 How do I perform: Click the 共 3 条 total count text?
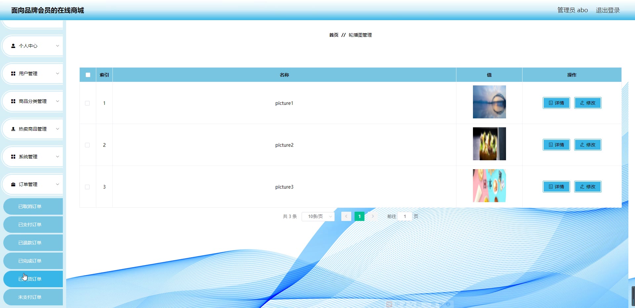290,216
